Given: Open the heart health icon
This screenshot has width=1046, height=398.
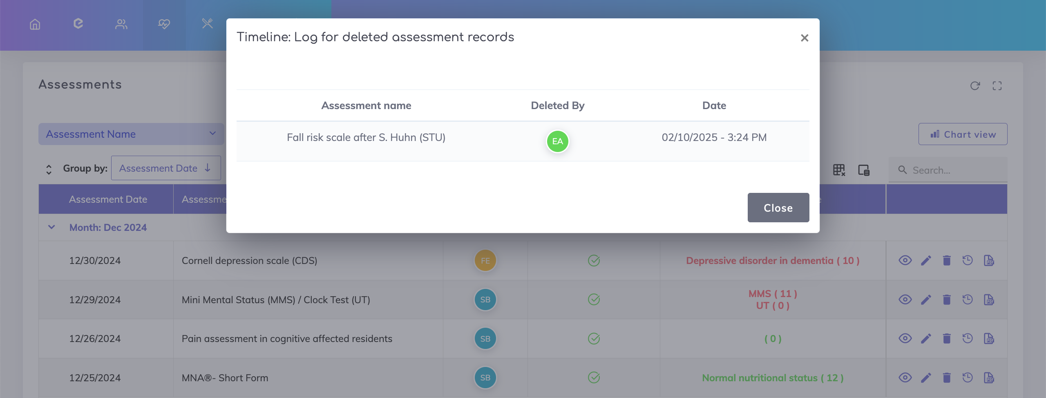Looking at the screenshot, I should pyautogui.click(x=164, y=24).
